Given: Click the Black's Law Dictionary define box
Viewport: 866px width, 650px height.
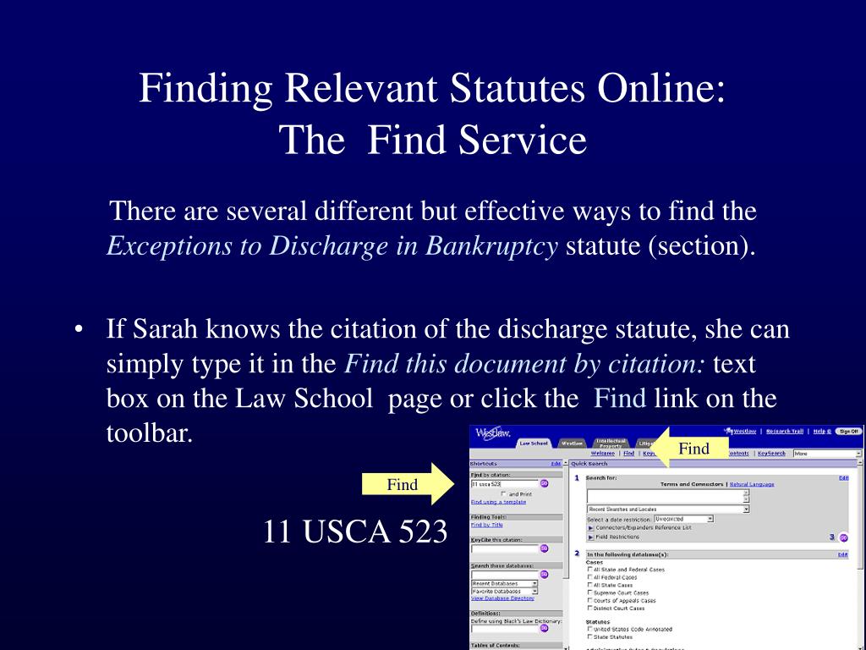Looking at the screenshot, I should point(504,629).
